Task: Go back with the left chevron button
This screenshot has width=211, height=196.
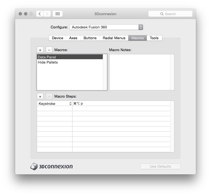Action: [40, 14]
